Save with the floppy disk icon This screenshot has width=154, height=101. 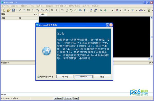point(13,10)
